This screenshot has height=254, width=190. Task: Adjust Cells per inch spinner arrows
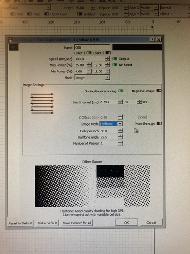tap(120, 131)
